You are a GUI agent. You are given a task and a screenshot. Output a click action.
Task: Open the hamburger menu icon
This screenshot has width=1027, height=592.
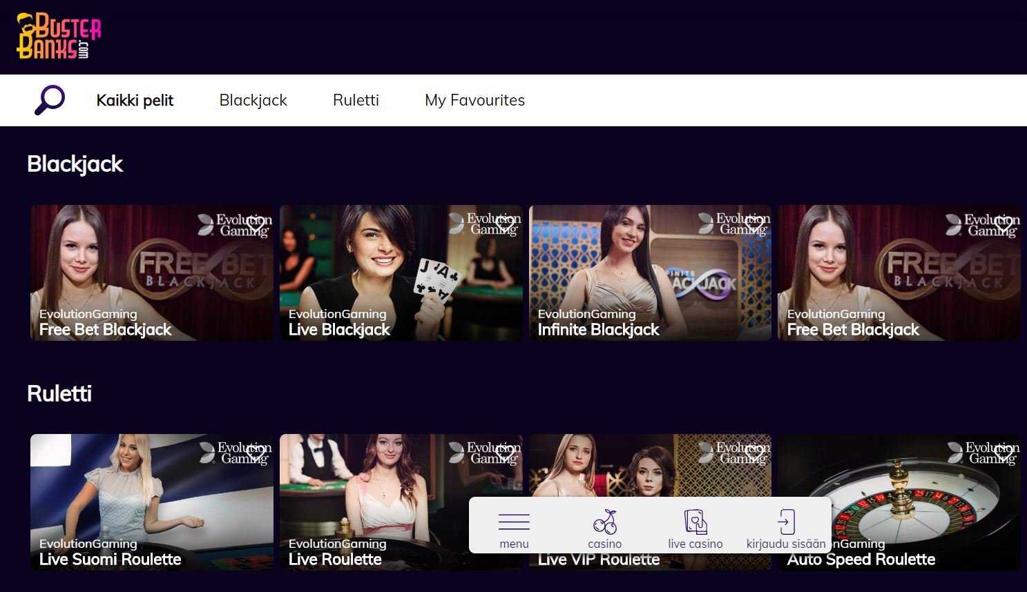pyautogui.click(x=514, y=522)
